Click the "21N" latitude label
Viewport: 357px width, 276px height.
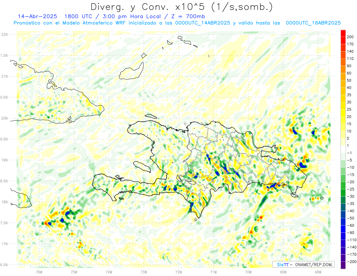coord(4,76)
